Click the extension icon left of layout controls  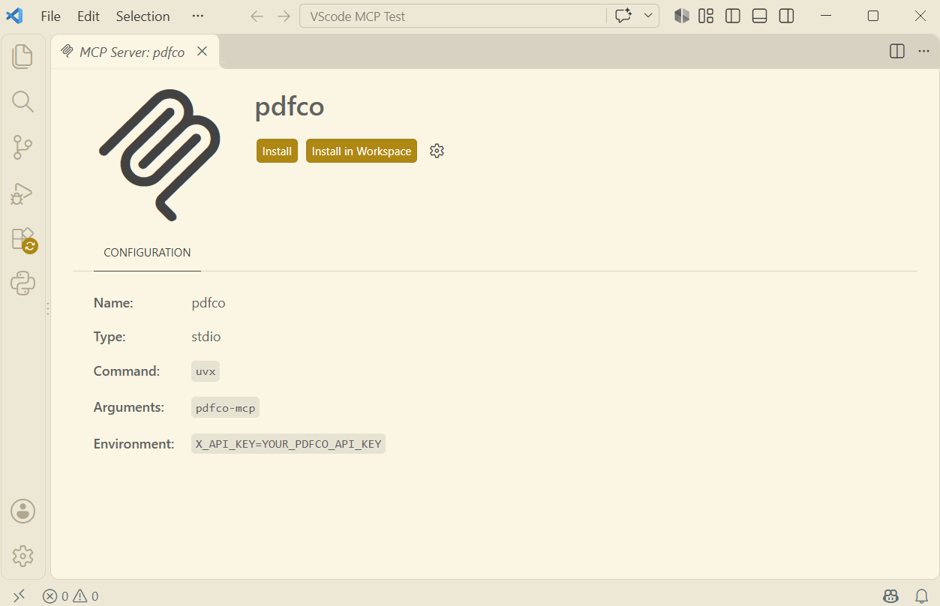681,16
